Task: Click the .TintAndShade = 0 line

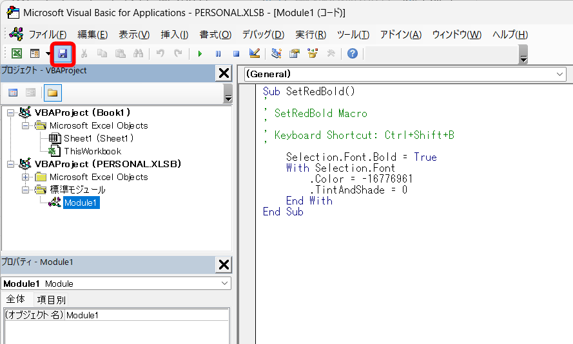Action: point(358,190)
